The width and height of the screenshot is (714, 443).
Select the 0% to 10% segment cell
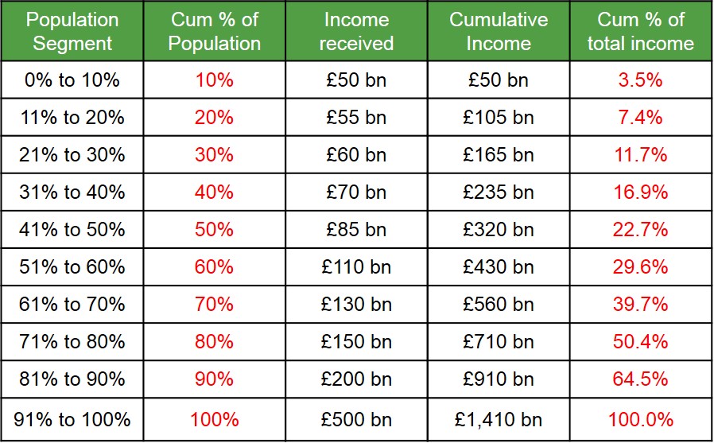72,80
